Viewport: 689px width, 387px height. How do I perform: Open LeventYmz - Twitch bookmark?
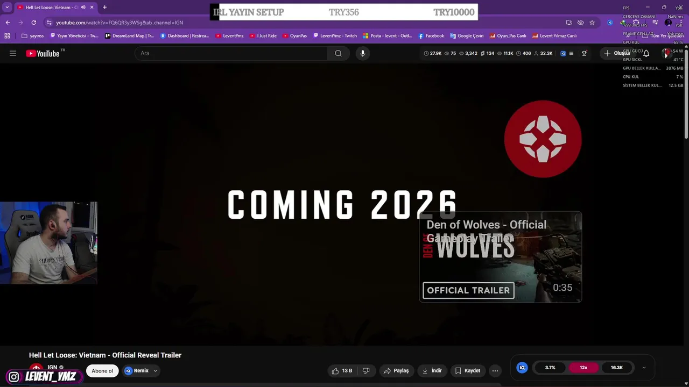point(335,36)
